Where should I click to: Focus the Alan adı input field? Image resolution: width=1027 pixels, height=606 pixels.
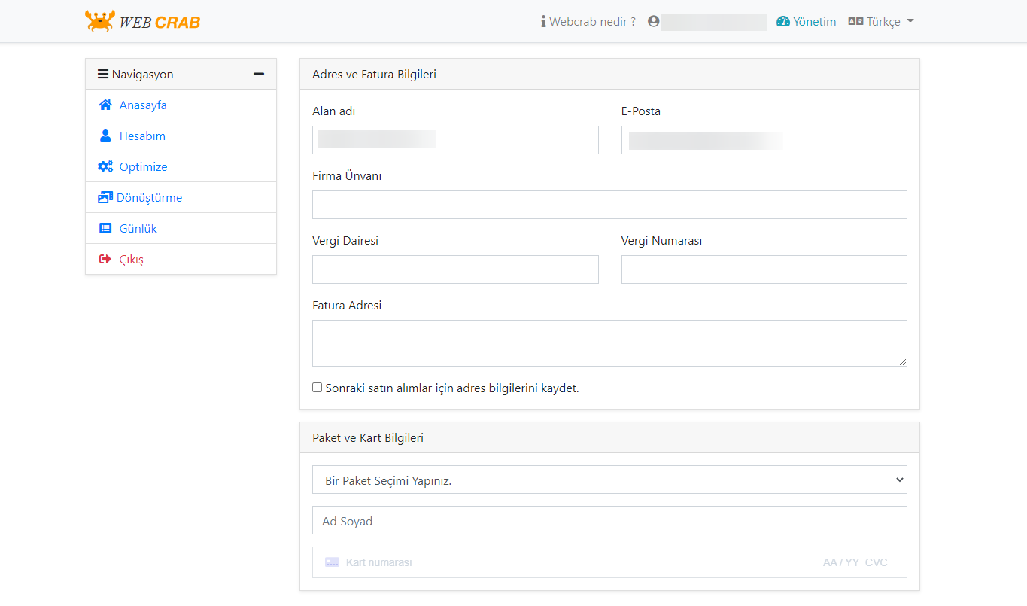[455, 140]
